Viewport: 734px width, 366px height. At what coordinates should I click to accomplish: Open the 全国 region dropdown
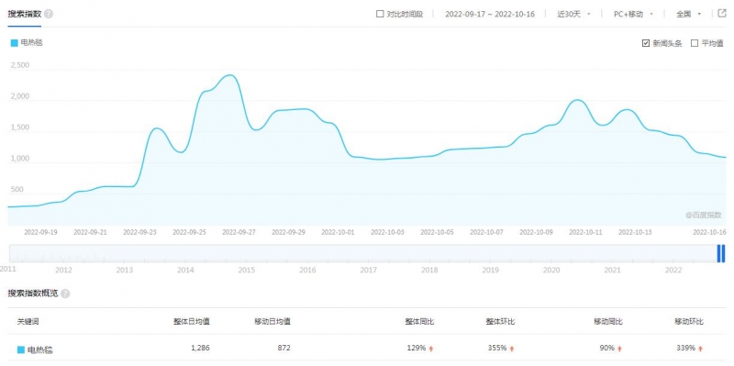[689, 14]
